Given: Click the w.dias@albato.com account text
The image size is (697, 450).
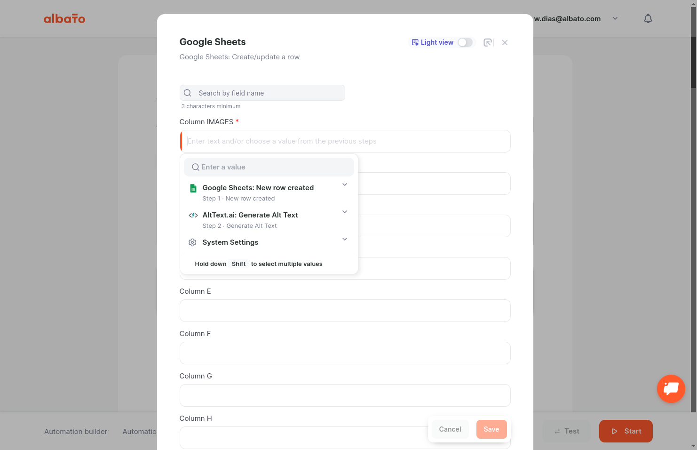Looking at the screenshot, I should (x=567, y=19).
